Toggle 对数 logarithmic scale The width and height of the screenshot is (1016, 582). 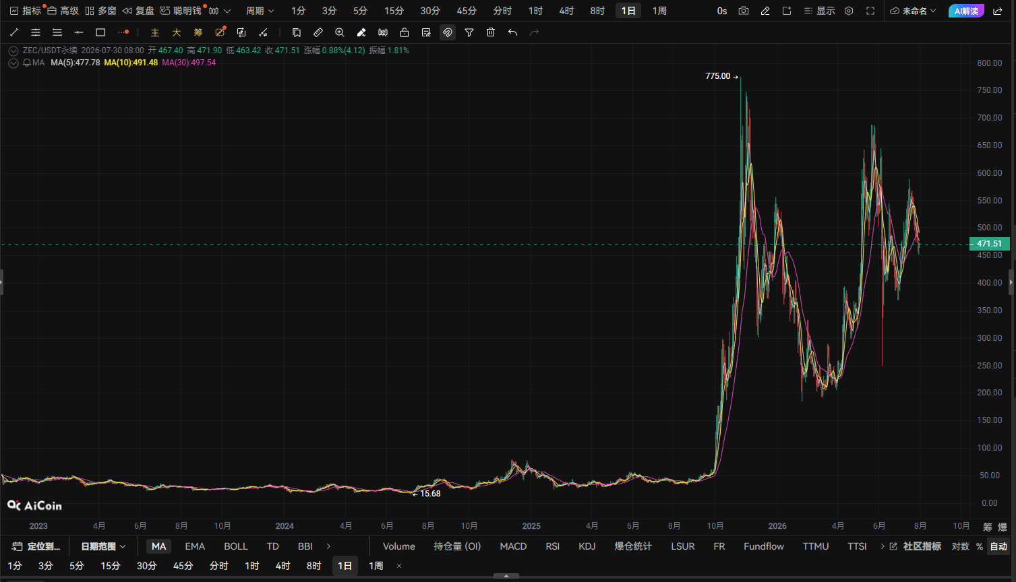point(960,546)
